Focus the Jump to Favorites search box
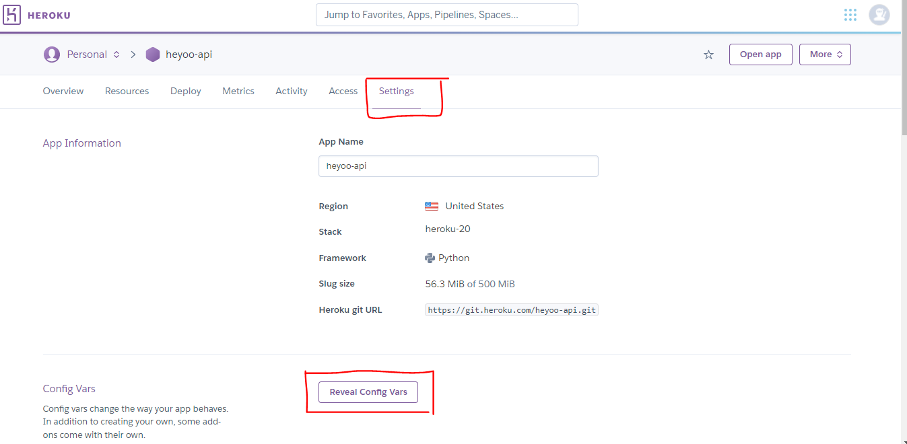907x444 pixels. 447,15
